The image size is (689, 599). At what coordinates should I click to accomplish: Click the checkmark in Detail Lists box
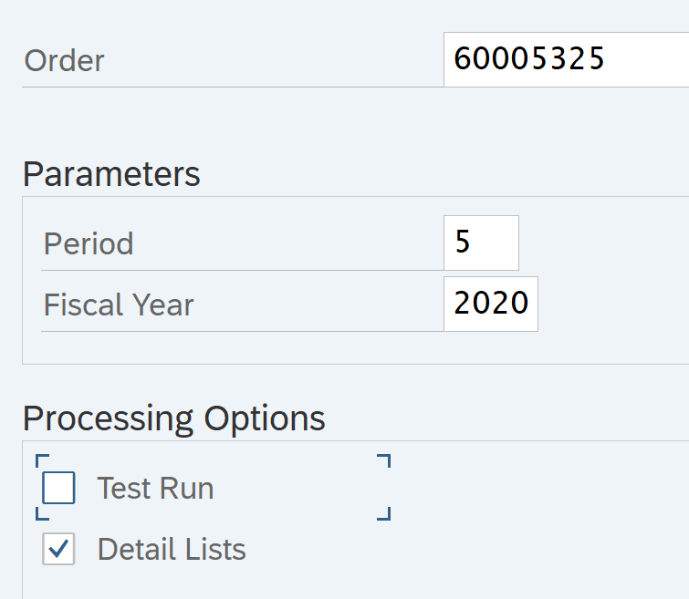point(59,549)
